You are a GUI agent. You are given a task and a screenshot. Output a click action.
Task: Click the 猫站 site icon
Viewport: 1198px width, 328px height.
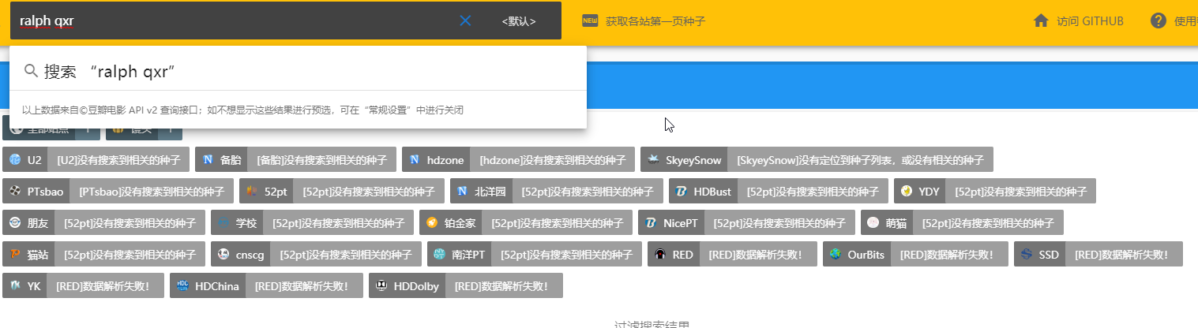pos(15,255)
